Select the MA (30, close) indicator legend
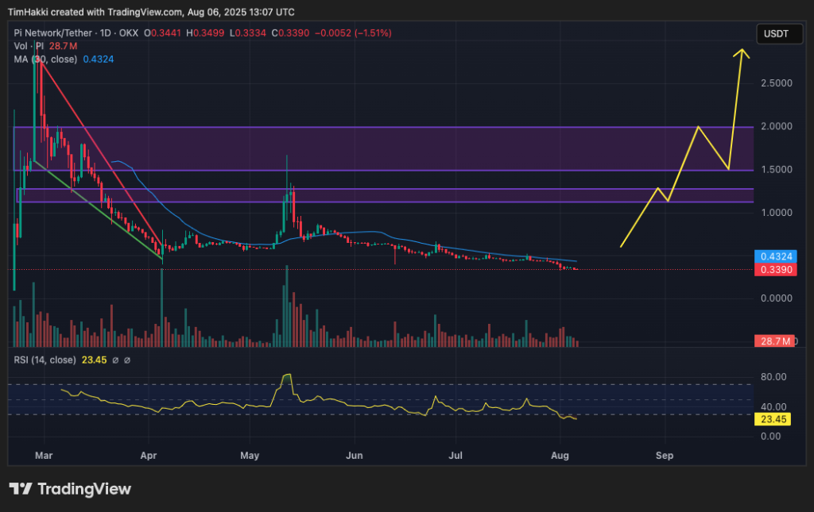 (x=45, y=60)
